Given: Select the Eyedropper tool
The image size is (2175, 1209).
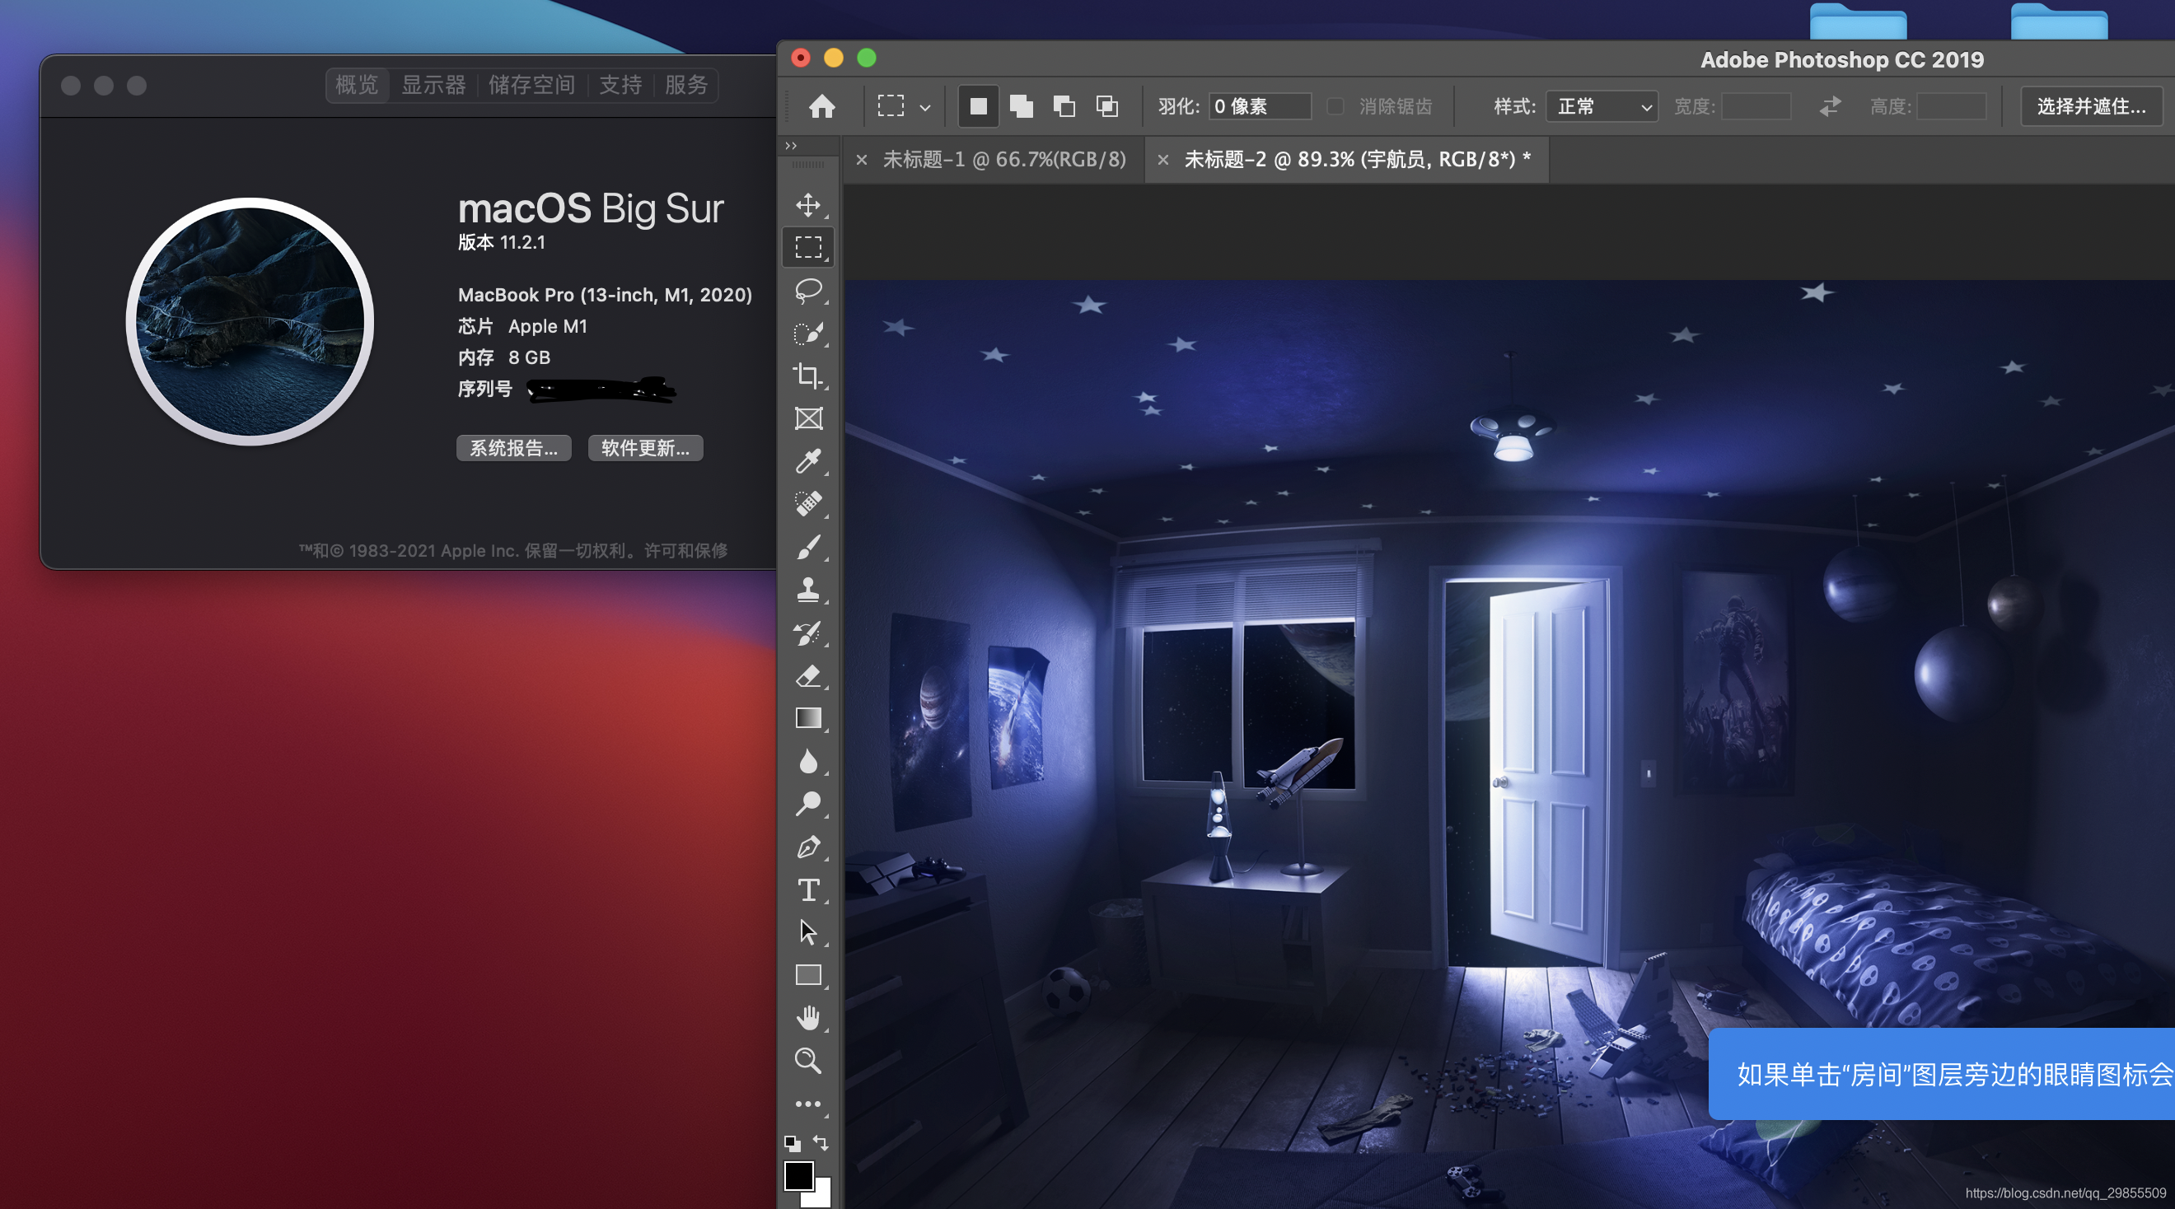Looking at the screenshot, I should (x=808, y=461).
